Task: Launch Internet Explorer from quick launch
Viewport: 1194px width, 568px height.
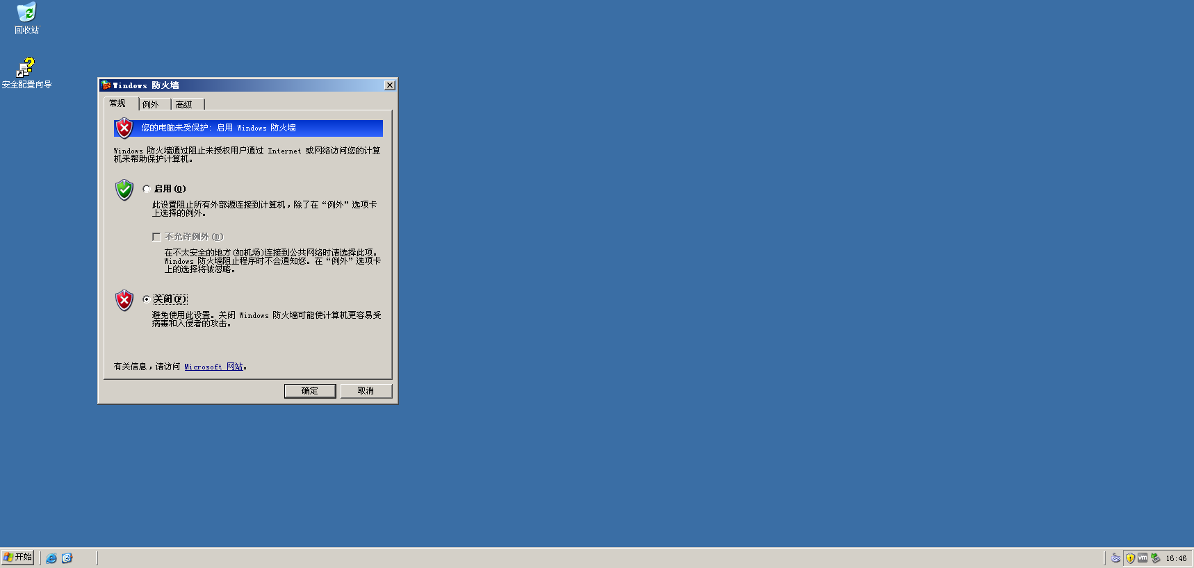Action: [51, 558]
